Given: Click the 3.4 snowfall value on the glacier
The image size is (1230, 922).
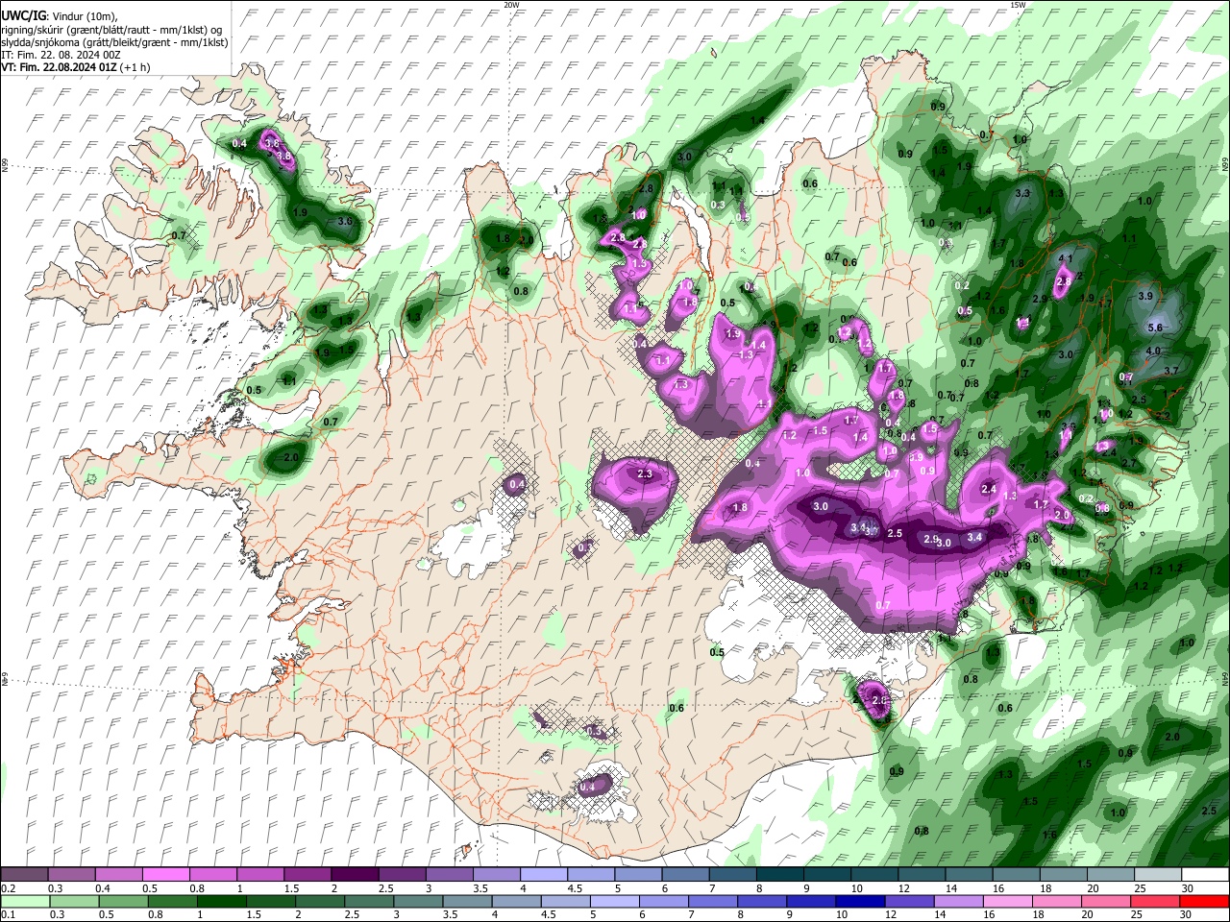Looking at the screenshot, I should [974, 537].
